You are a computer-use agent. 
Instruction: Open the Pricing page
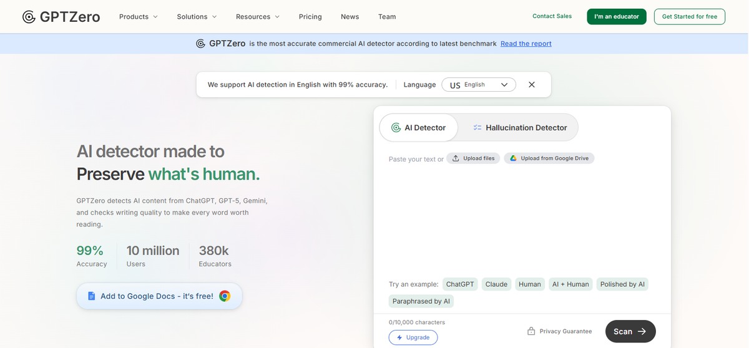tap(310, 17)
